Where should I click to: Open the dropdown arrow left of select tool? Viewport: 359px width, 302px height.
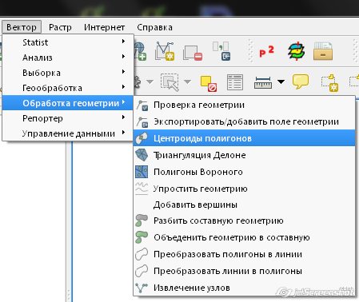click(150, 81)
